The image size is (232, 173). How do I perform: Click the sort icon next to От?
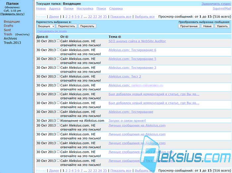(67, 37)
